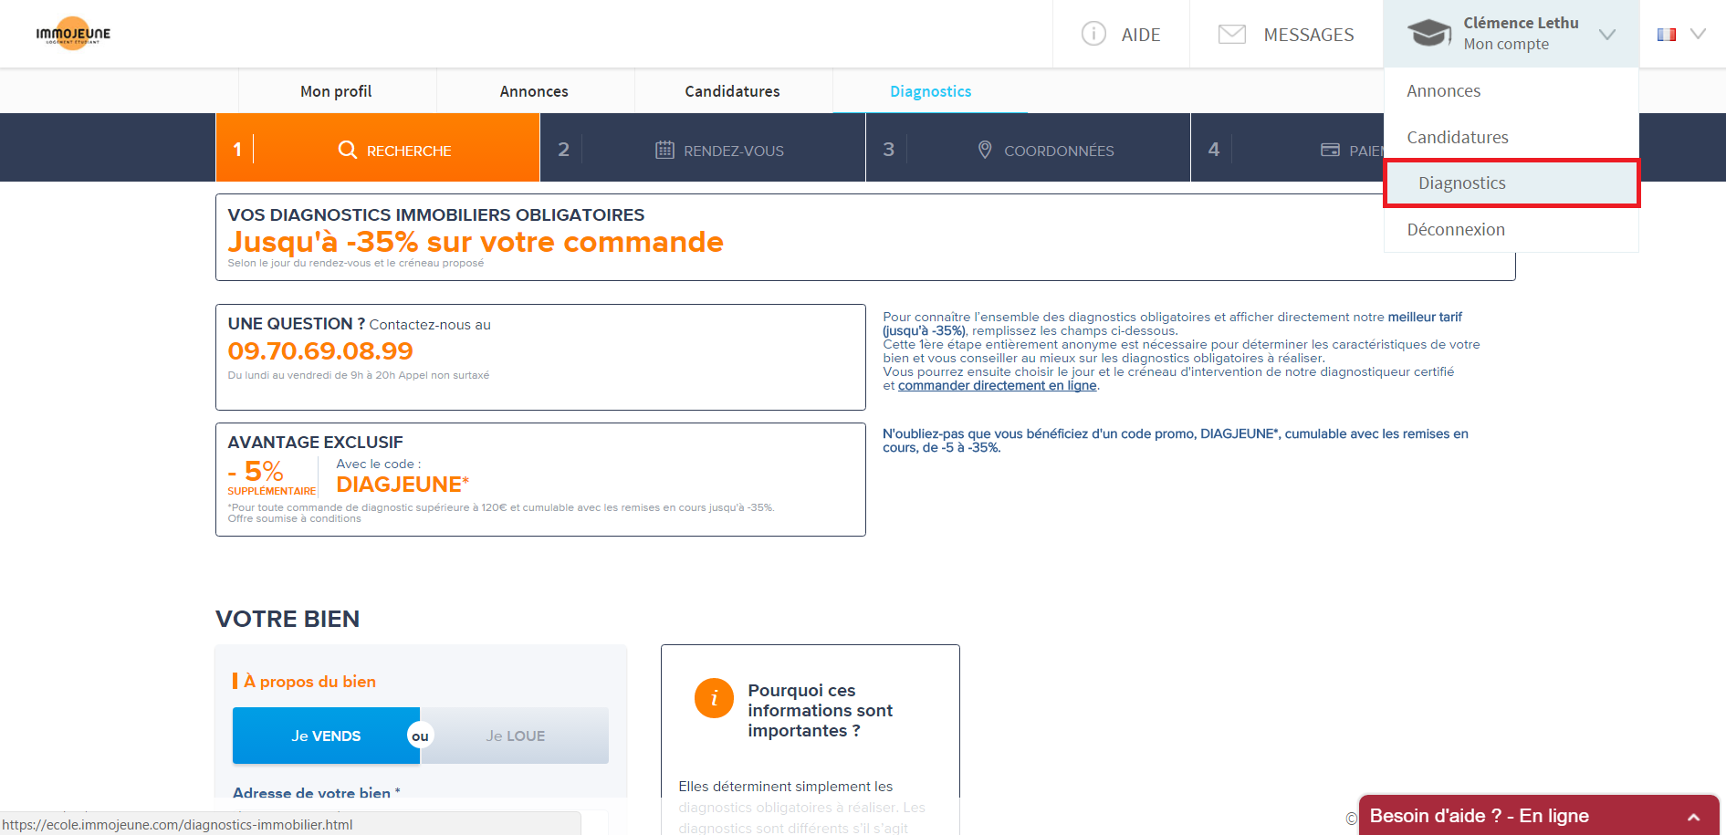Click the Adresse de votre bien label
Viewport: 1726px width, 835px height.
tap(316, 793)
